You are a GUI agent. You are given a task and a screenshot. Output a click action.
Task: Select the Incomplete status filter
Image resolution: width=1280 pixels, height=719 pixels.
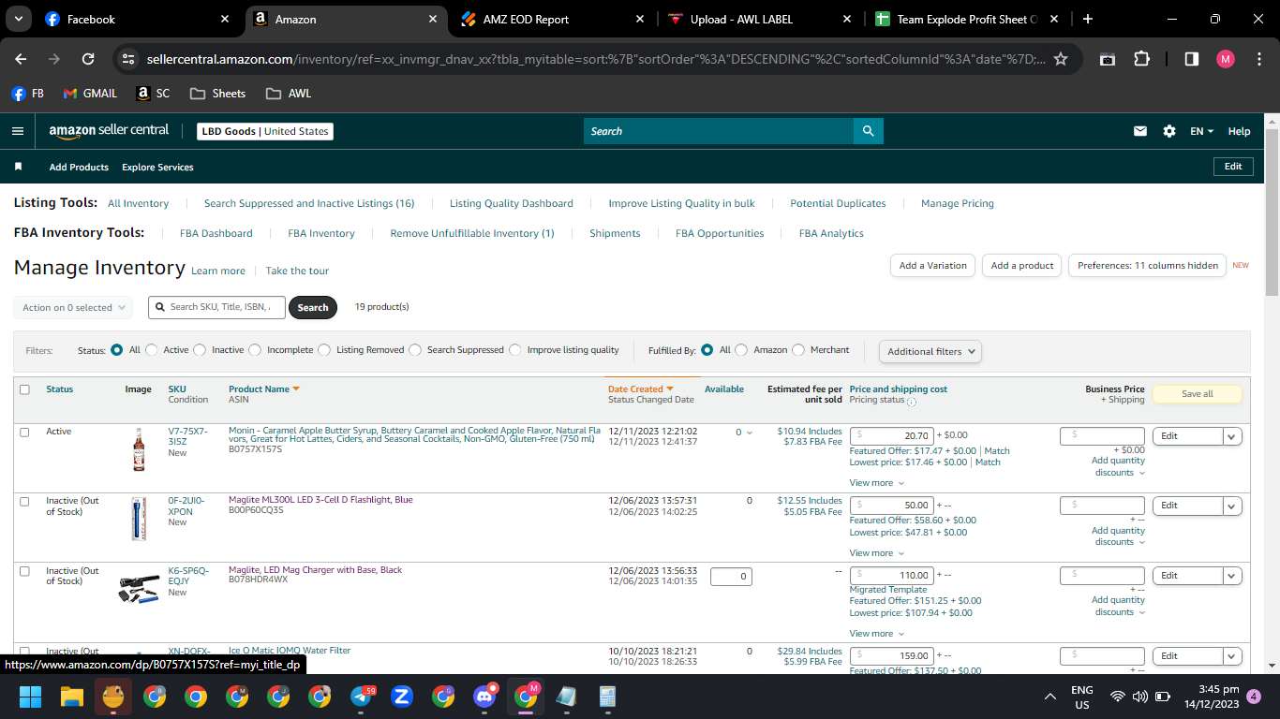pos(255,350)
